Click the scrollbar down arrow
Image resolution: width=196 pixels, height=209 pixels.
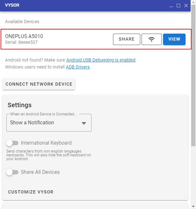(193, 206)
